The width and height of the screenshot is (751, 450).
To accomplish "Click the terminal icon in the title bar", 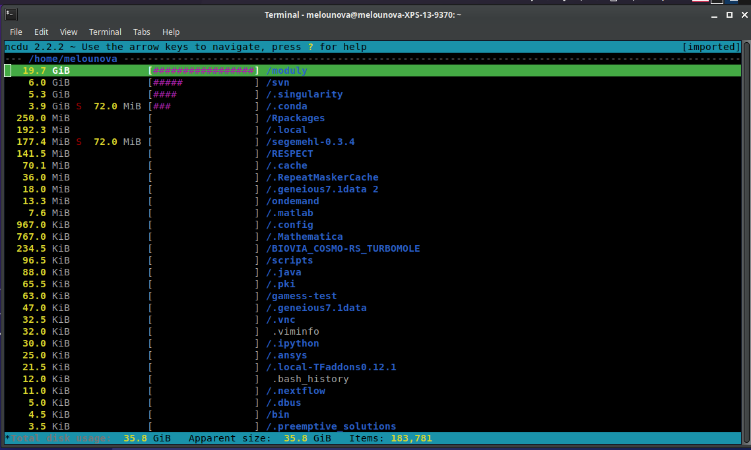I will tap(10, 14).
